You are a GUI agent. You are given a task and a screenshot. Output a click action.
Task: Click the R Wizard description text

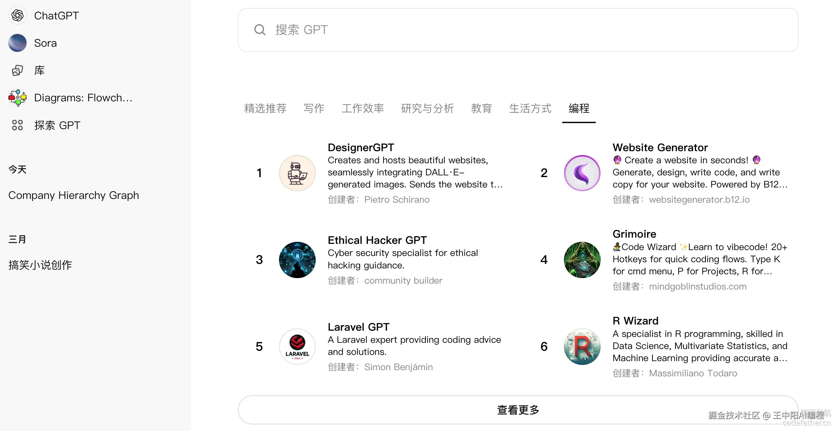(700, 346)
